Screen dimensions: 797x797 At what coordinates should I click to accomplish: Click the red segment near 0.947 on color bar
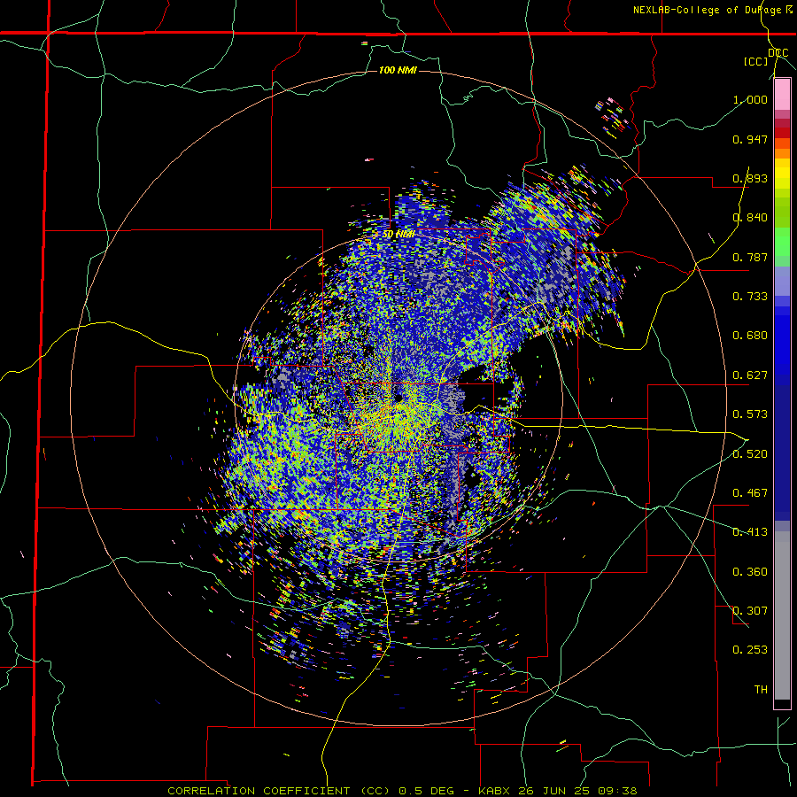pyautogui.click(x=782, y=132)
